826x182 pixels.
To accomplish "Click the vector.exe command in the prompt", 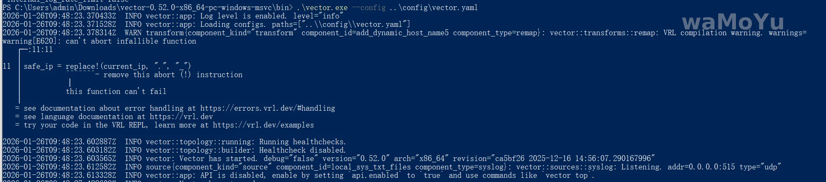I will tap(322, 8).
